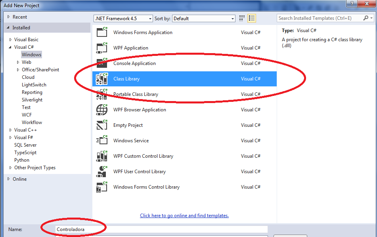Image resolution: width=377 pixels, height=237 pixels.
Task: Collapse the Installed templates section
Action: point(8,28)
